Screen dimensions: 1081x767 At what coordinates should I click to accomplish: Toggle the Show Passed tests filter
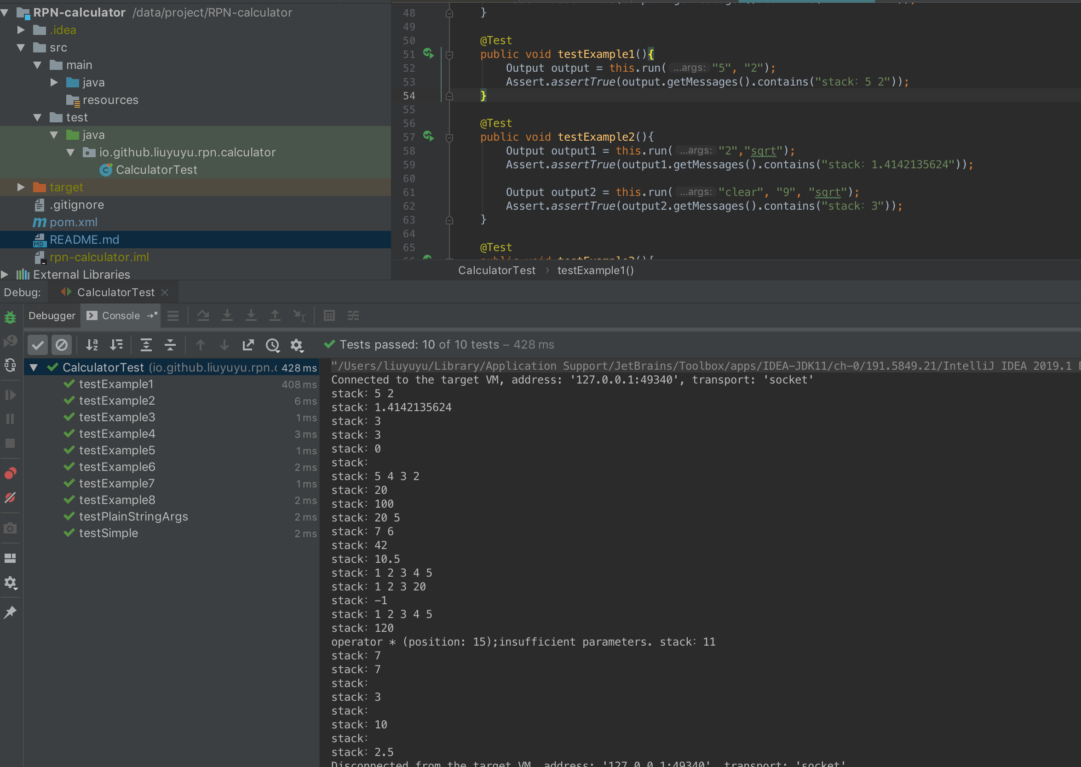(37, 345)
